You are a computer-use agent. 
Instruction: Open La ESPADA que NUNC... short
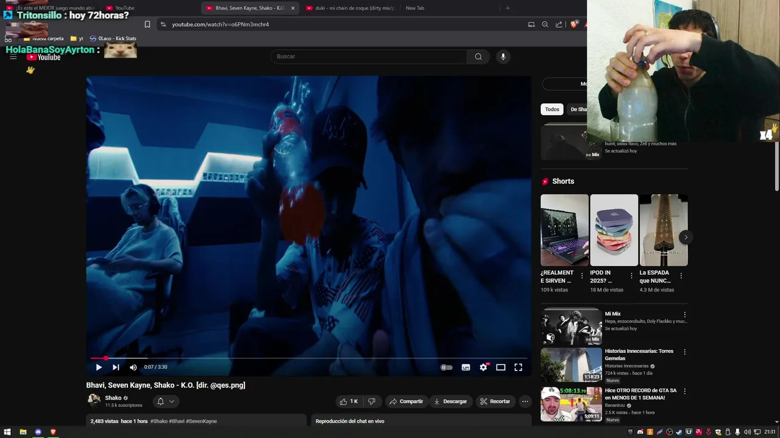tap(664, 230)
